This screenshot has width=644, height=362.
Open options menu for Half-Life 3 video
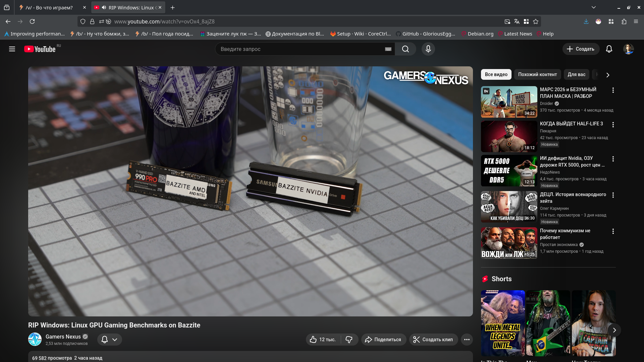(613, 125)
